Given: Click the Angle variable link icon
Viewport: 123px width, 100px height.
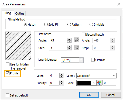Looking at the screenshot, I should tap(77, 40).
